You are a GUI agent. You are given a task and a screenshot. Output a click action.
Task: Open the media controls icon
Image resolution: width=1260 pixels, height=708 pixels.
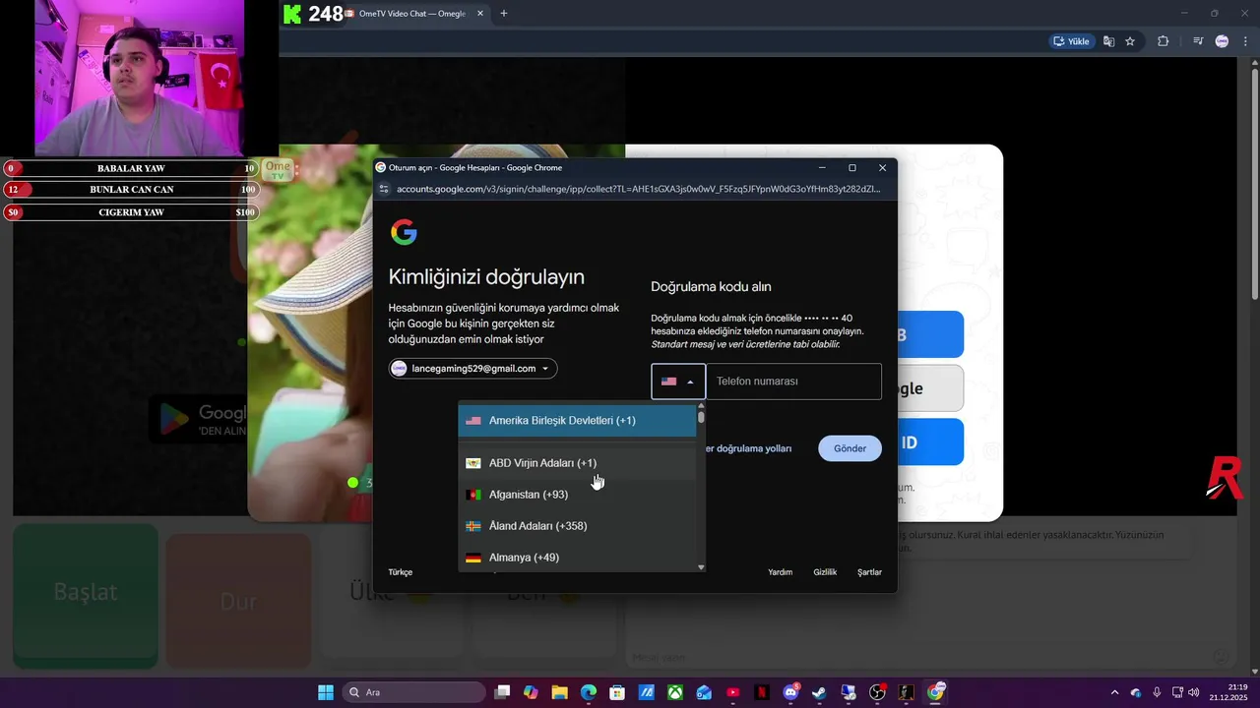coord(1198,41)
